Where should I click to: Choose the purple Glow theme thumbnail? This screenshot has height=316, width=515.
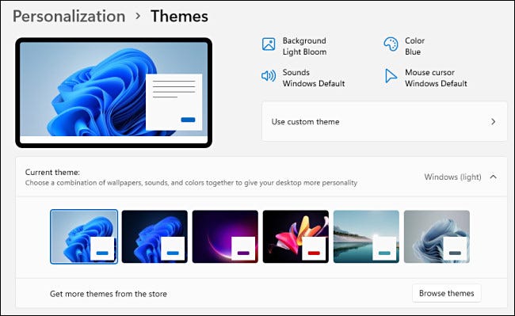coord(225,237)
